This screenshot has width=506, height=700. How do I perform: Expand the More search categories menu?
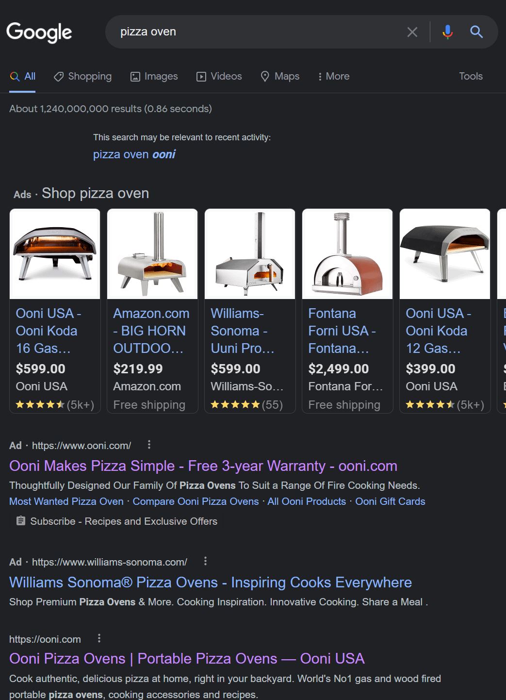[x=333, y=76]
